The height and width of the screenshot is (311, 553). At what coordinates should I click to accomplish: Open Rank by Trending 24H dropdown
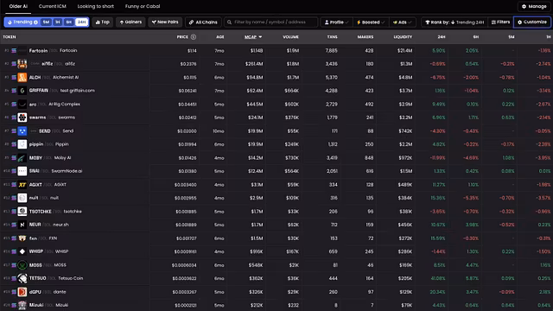[x=454, y=22]
